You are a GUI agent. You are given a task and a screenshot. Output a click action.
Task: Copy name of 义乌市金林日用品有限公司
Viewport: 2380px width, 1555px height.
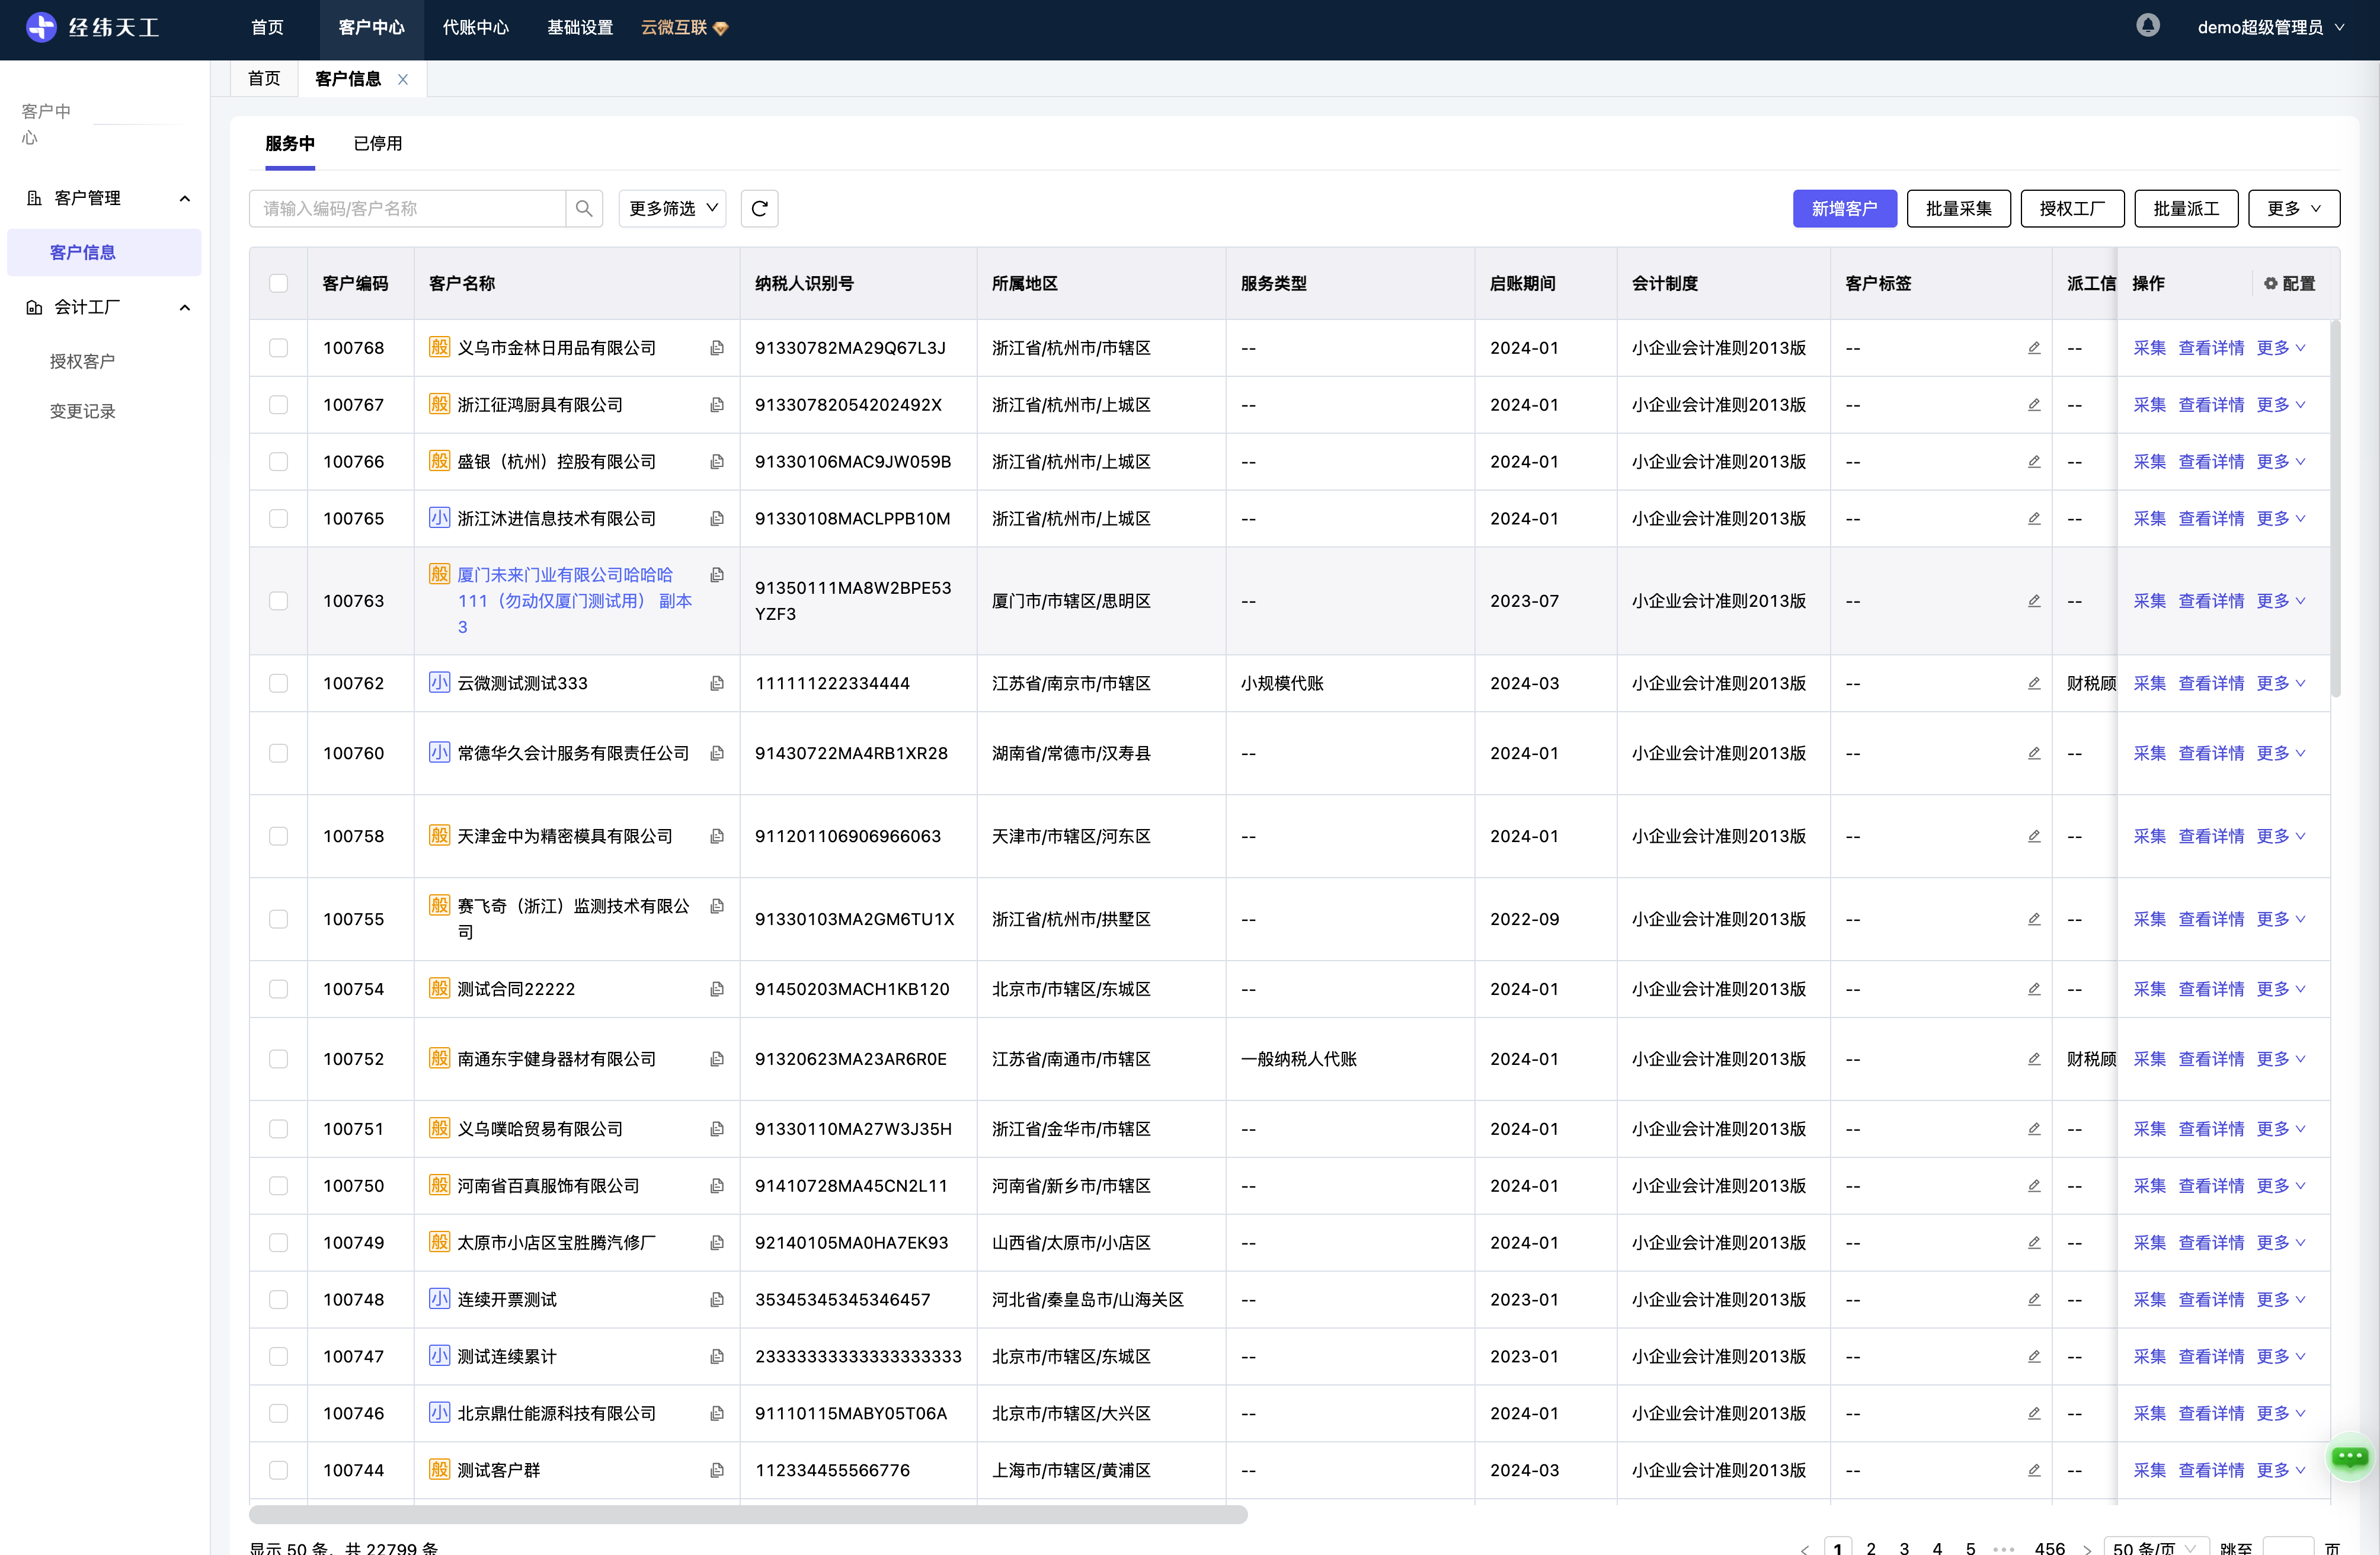[717, 348]
